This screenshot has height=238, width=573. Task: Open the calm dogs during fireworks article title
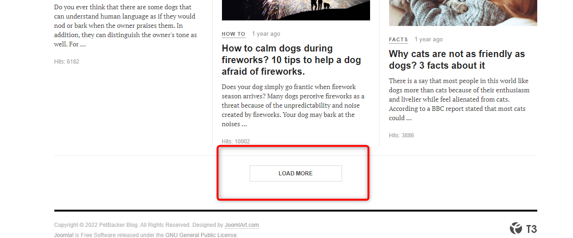pyautogui.click(x=292, y=60)
